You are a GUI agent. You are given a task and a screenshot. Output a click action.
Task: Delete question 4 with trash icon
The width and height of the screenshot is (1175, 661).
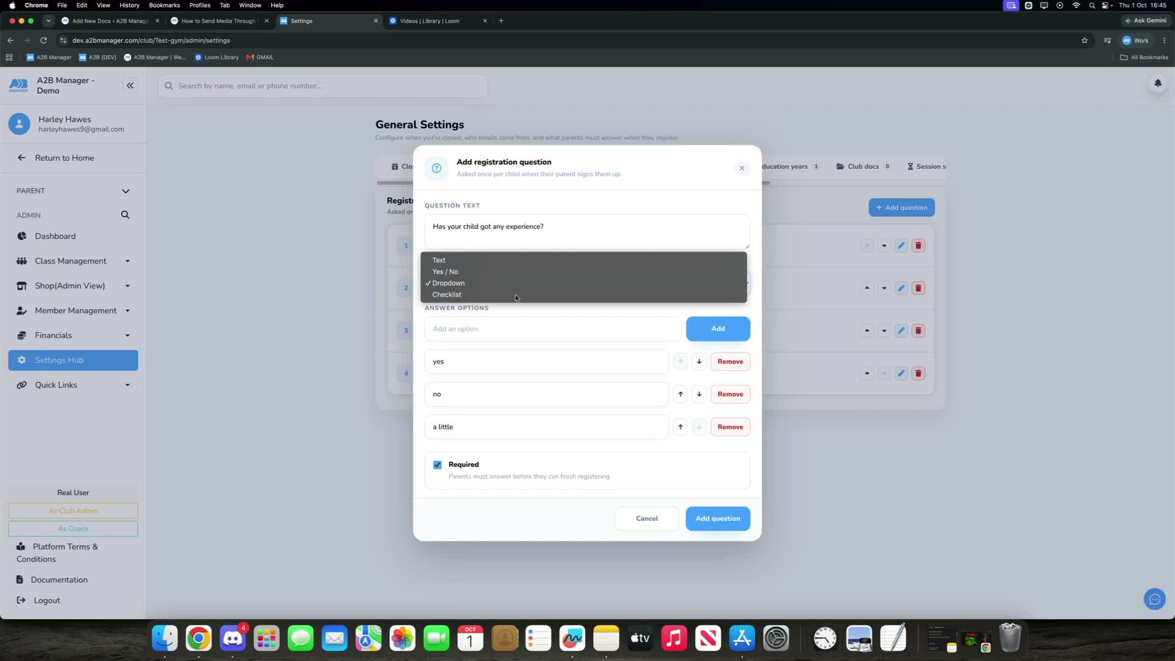918,373
